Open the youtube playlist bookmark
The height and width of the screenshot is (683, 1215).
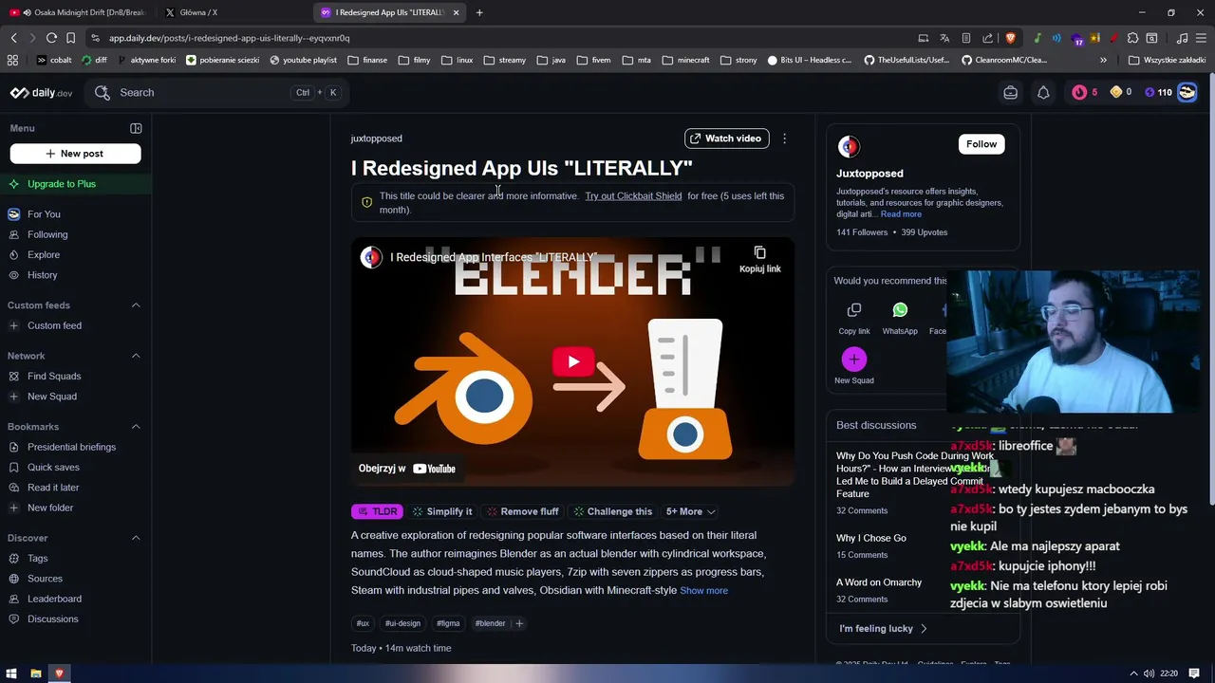pyautogui.click(x=303, y=60)
